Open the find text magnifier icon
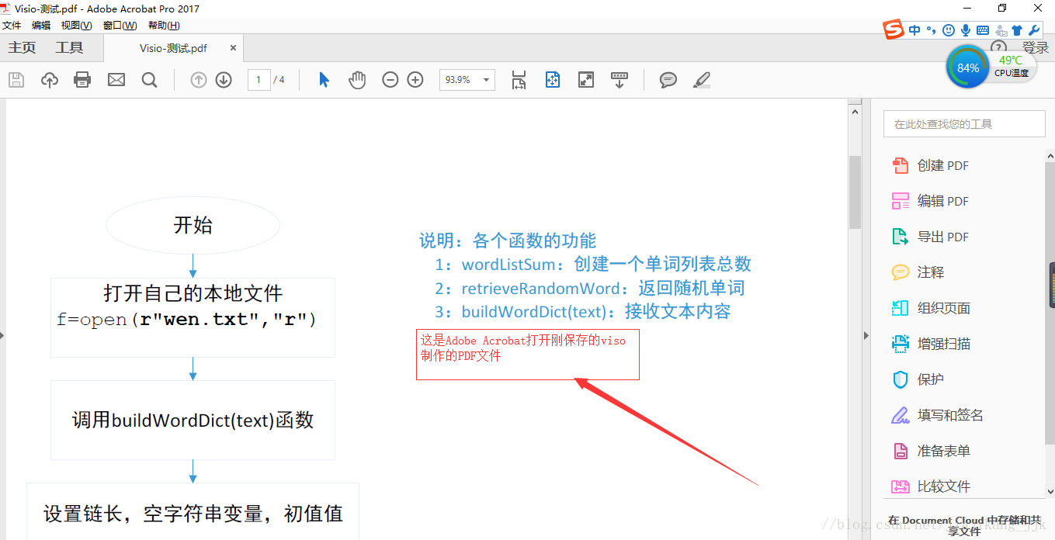Image resolution: width=1055 pixels, height=540 pixels. 150,80
